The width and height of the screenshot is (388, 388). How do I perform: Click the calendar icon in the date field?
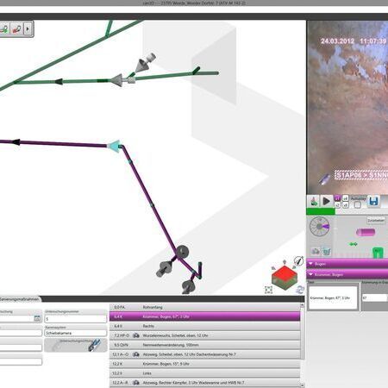coord(37,318)
